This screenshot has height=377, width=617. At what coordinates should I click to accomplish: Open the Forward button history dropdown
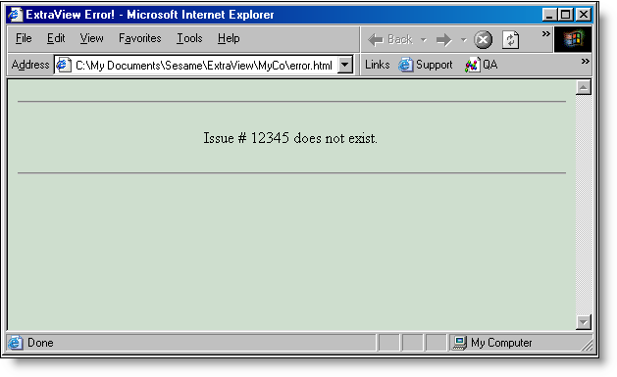pyautogui.click(x=464, y=40)
